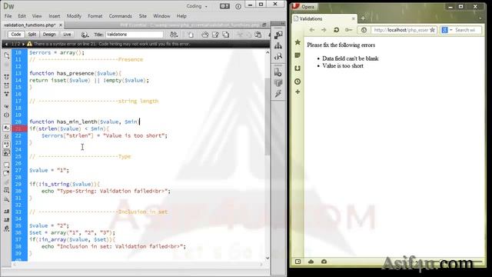Open the Opera menu button
The width and height of the screenshot is (492, 277).
304,6
